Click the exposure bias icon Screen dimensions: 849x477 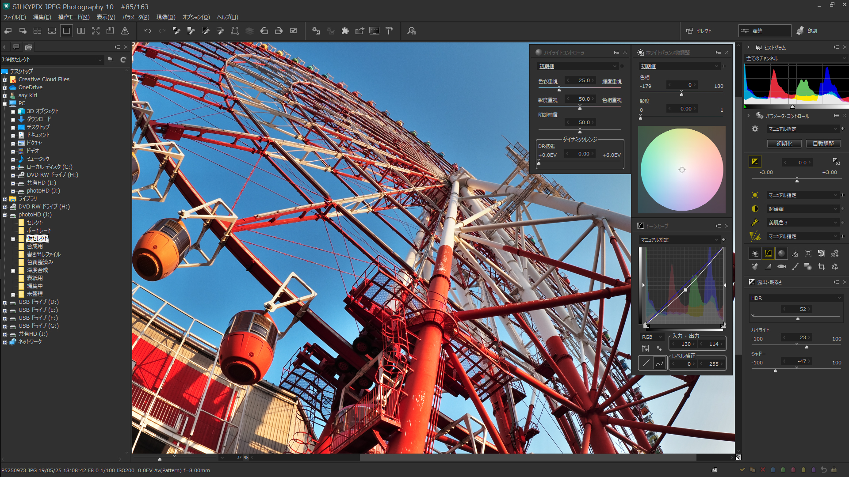click(755, 162)
